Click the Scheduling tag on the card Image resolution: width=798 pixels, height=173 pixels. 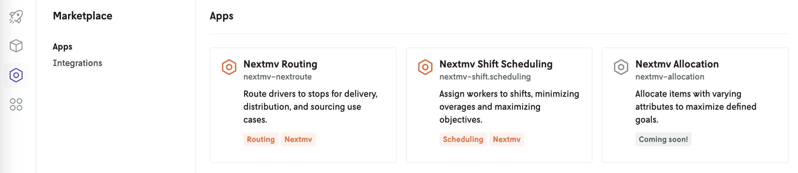(463, 139)
